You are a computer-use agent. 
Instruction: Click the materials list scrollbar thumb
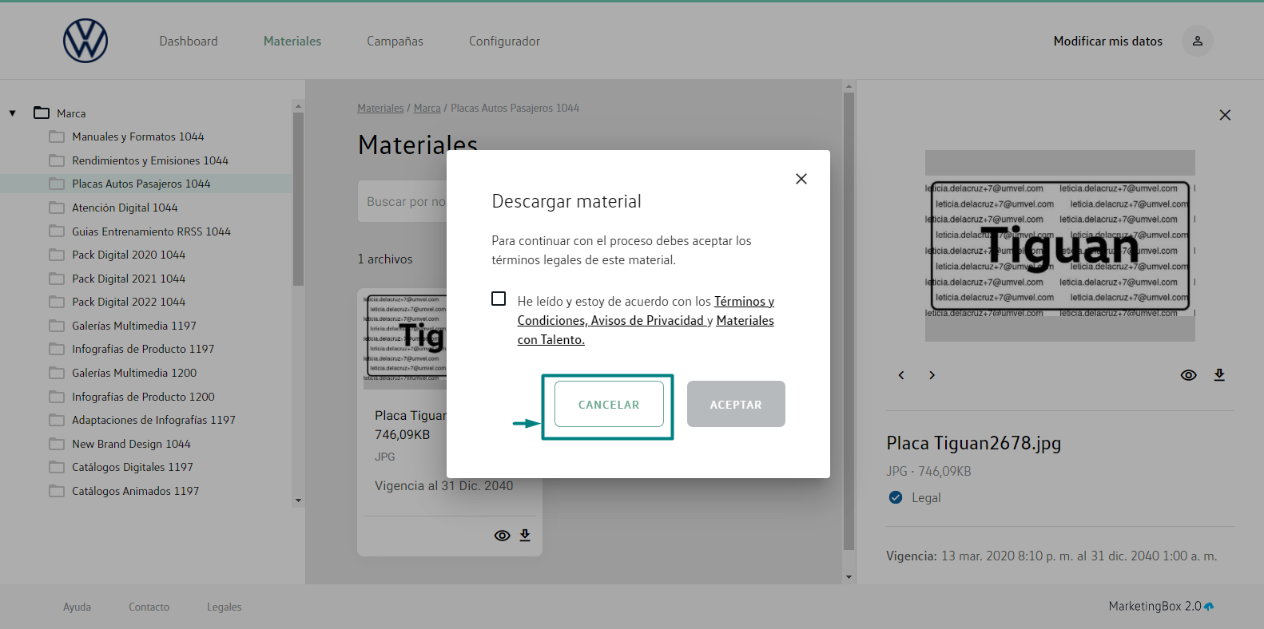[x=849, y=321]
